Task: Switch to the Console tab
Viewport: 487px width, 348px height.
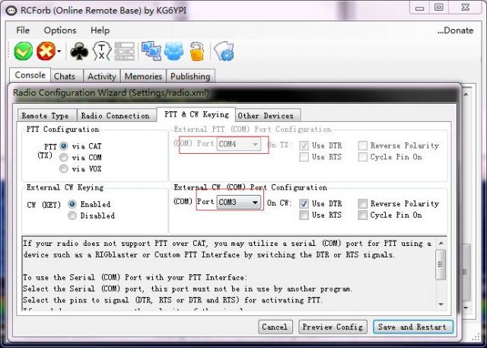Action: coord(30,75)
